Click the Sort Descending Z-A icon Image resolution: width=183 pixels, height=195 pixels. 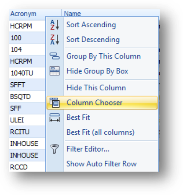point(55,39)
